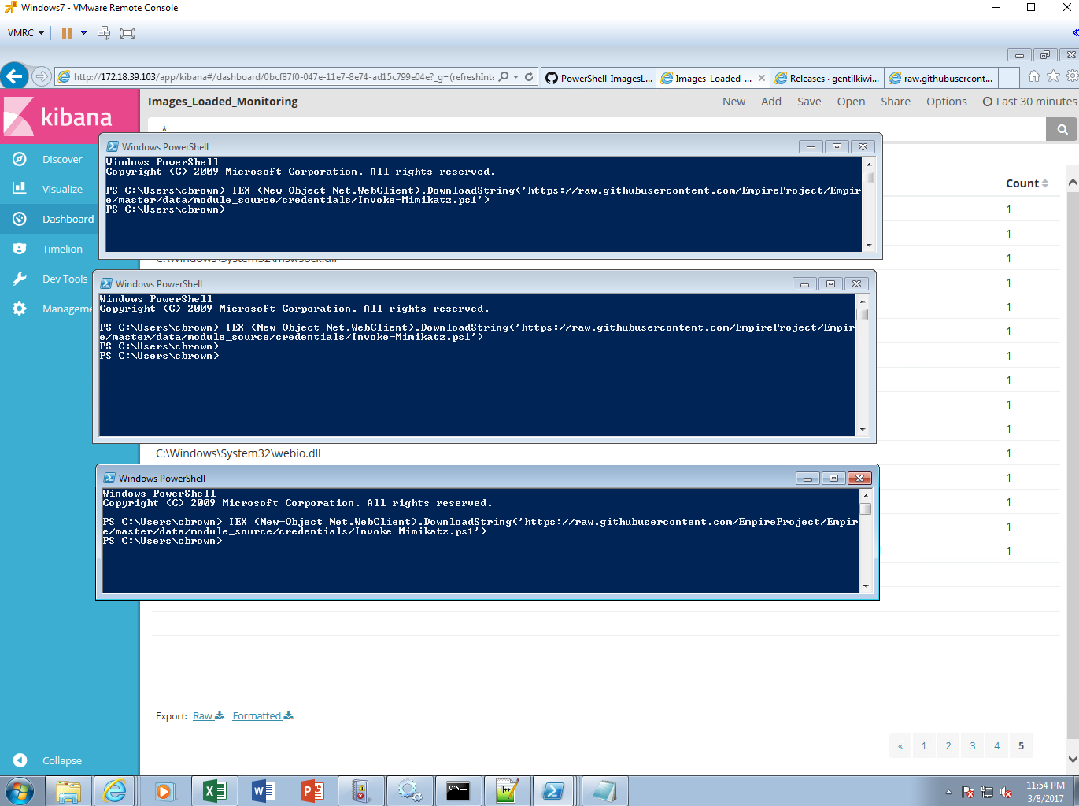This screenshot has width=1079, height=806.
Task: Open Notepad++ from the taskbar
Action: point(507,791)
